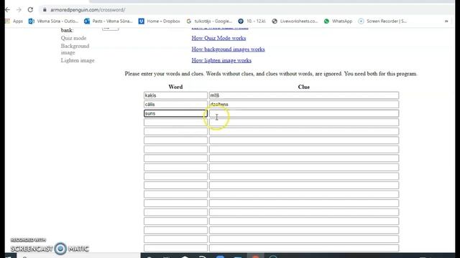Screen dimensions: 460x258
Task: Open the WhatsApp bookmark
Action: [338, 21]
